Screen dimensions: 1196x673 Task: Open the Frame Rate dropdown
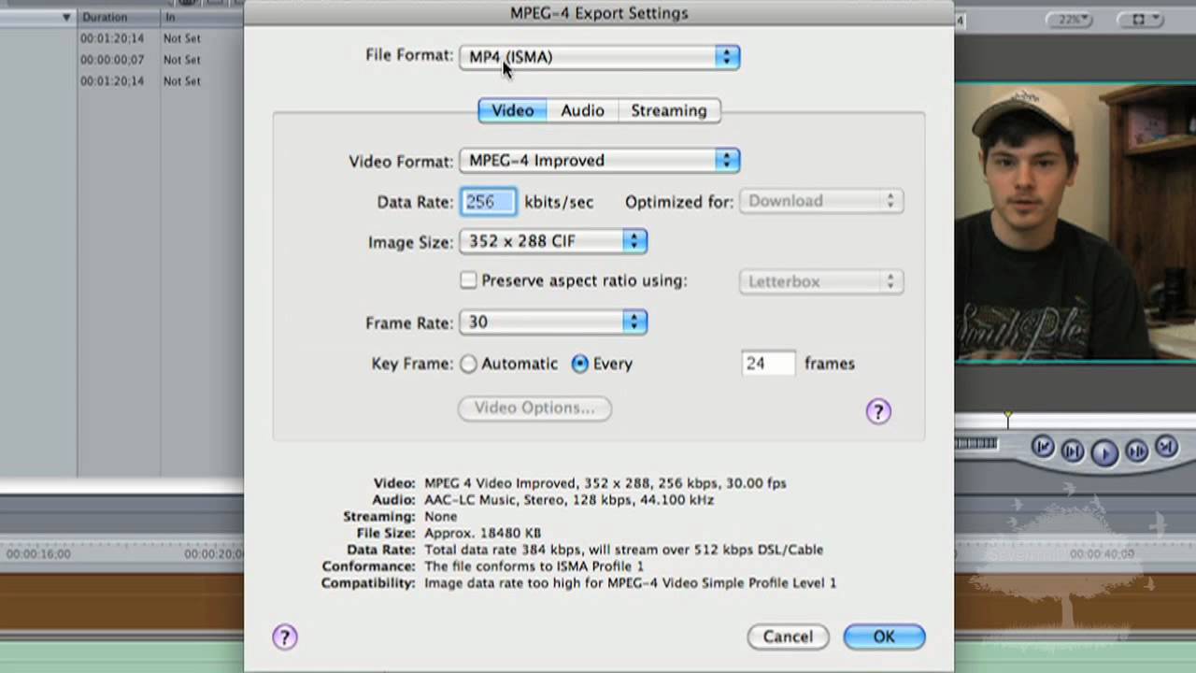coord(553,322)
